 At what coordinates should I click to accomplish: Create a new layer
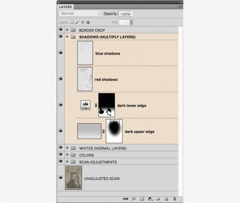(166, 199)
